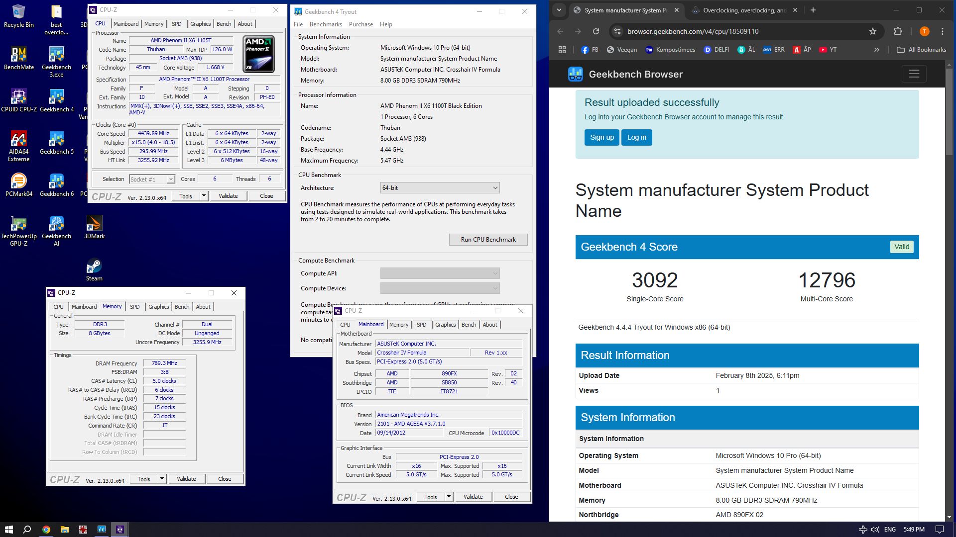The image size is (956, 537).
Task: Switch to Mainboard tab in top CPU-Z window
Action: click(x=126, y=24)
